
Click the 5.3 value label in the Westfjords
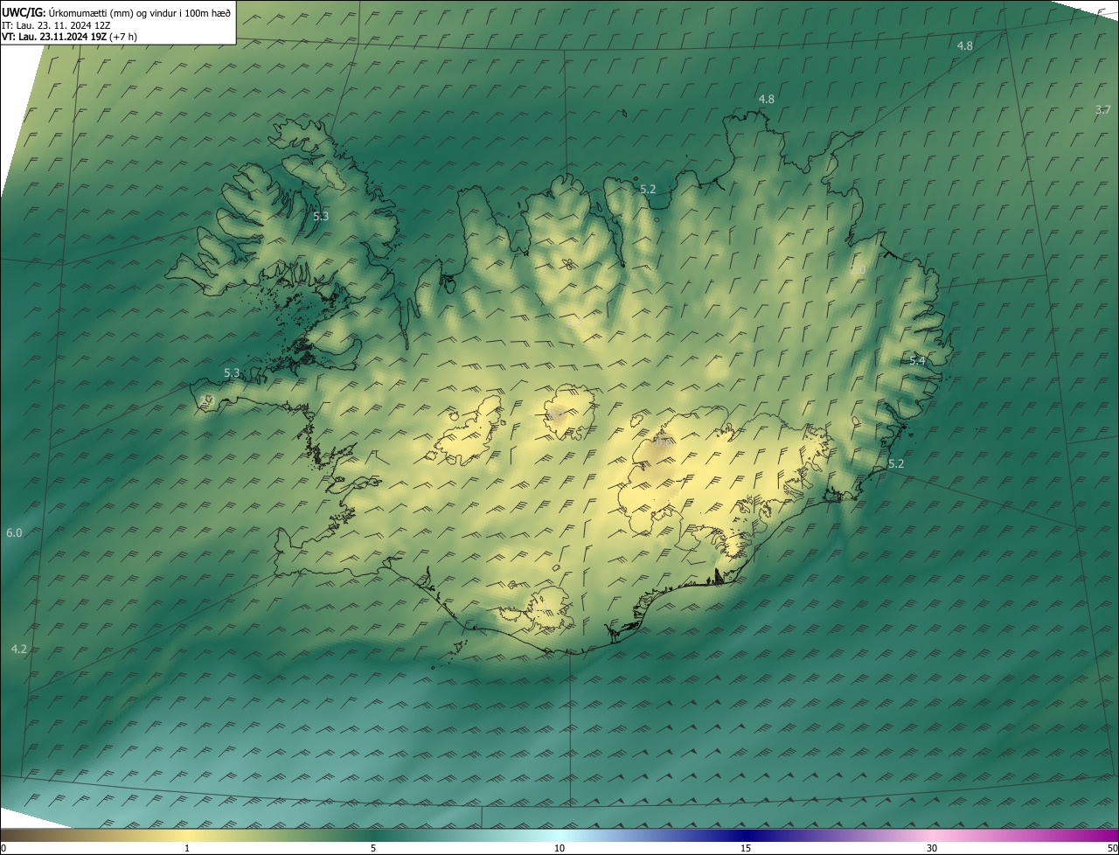(x=321, y=215)
